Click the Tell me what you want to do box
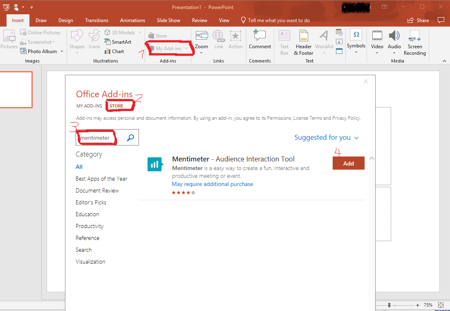The width and height of the screenshot is (450, 311). coord(275,20)
